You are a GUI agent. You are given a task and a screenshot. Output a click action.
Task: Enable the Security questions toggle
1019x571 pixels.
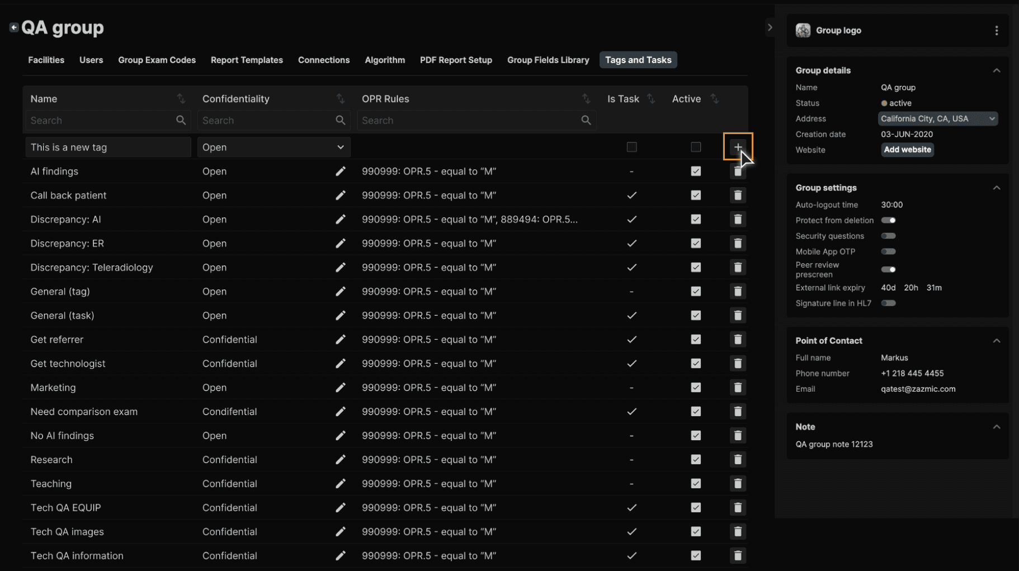point(888,236)
